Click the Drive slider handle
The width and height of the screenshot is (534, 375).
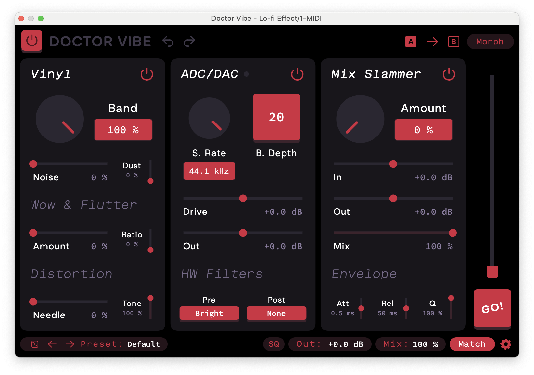click(243, 199)
